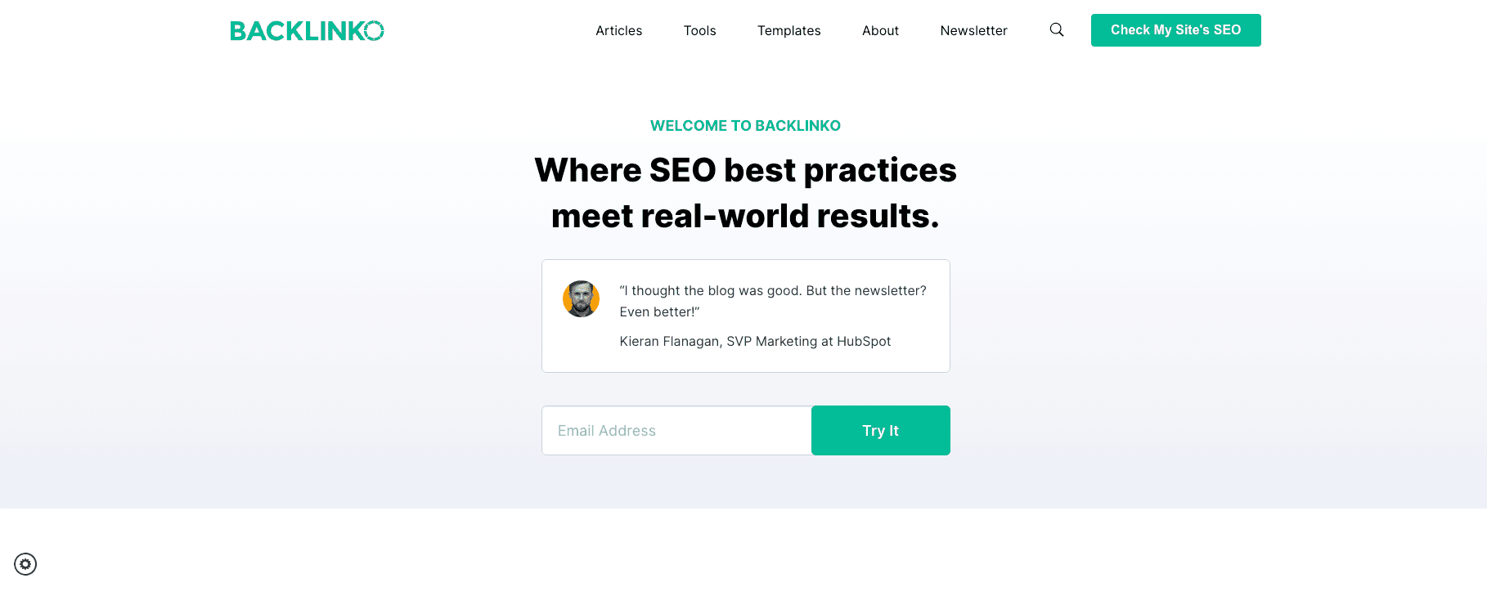Click the WELCOME TO BACKLINKO label
The height and width of the screenshot is (596, 1487).
coord(745,126)
